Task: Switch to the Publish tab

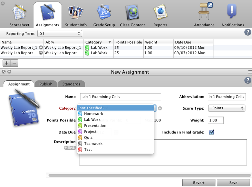Action: 46,84
